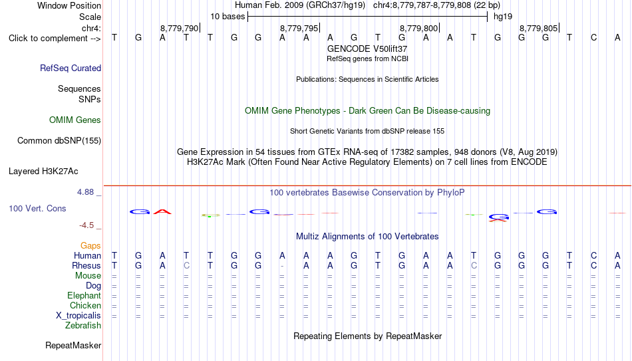Click the GENCODE V50lift37 track title
Viewport: 632px width, 361px height.
367,49
